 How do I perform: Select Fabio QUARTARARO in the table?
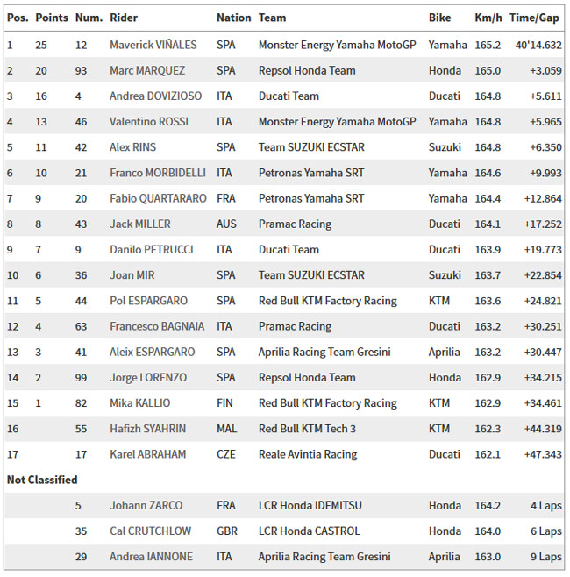pos(158,199)
